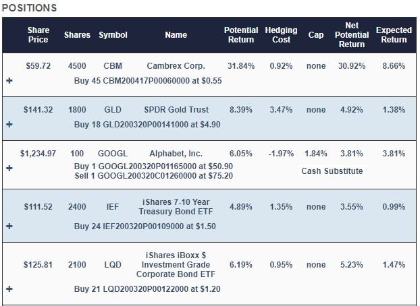Sort by Potential Return column
The image size is (420, 306).
pos(241,35)
